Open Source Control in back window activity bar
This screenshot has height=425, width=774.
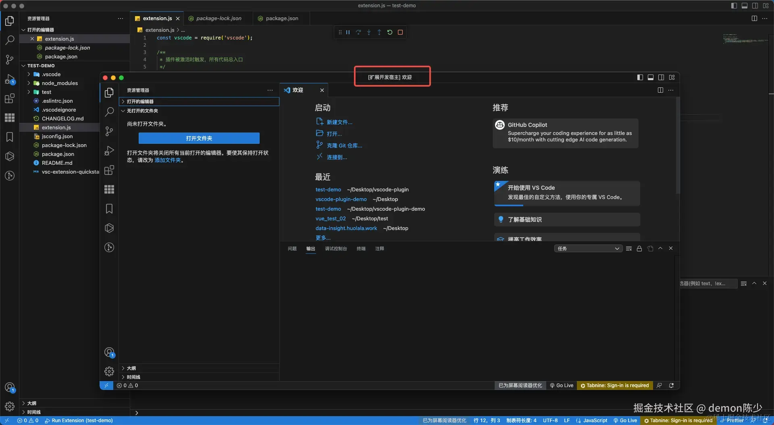(10, 60)
